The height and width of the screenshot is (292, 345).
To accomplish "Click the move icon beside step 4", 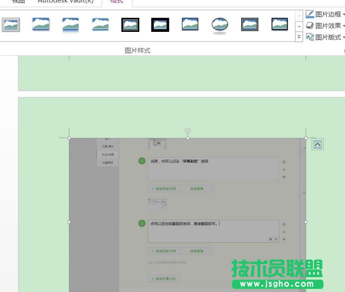I will coord(284,162).
